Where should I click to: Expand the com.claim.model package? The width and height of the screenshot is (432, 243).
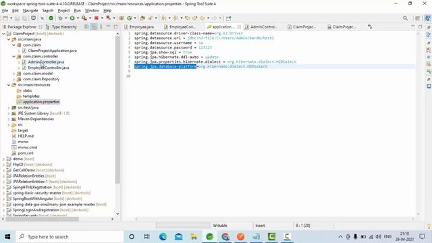13,74
